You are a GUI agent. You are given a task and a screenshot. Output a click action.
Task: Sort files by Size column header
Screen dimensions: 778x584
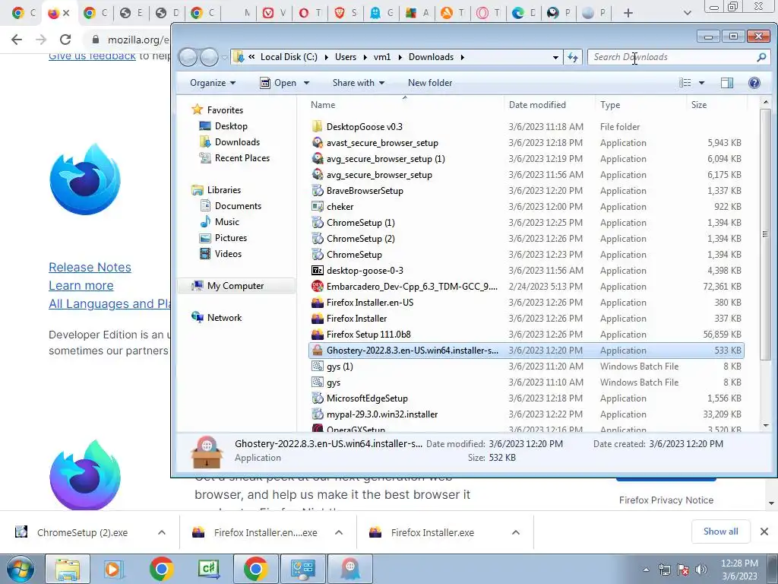pos(716,105)
